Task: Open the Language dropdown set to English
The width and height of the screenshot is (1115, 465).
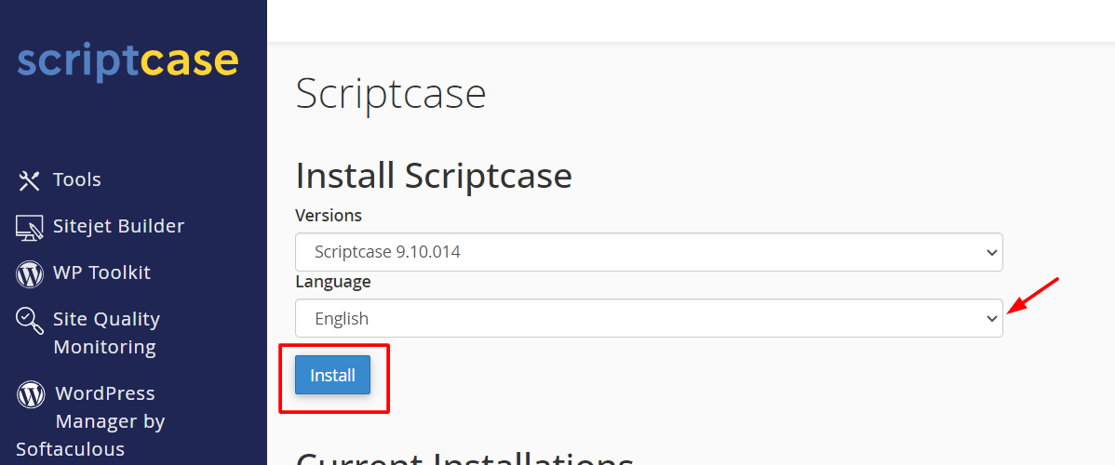Action: [x=649, y=318]
